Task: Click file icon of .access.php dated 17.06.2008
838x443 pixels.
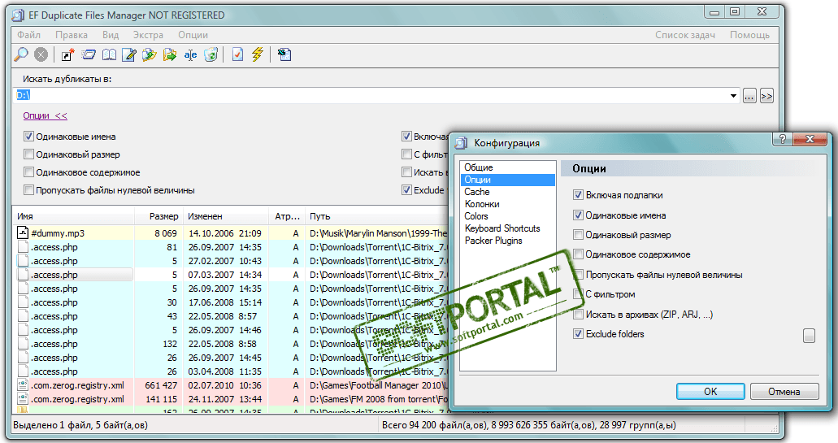Action: [x=23, y=302]
